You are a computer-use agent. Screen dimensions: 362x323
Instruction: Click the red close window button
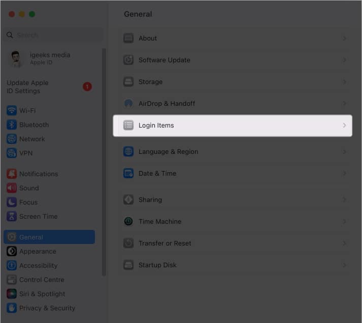pyautogui.click(x=12, y=14)
